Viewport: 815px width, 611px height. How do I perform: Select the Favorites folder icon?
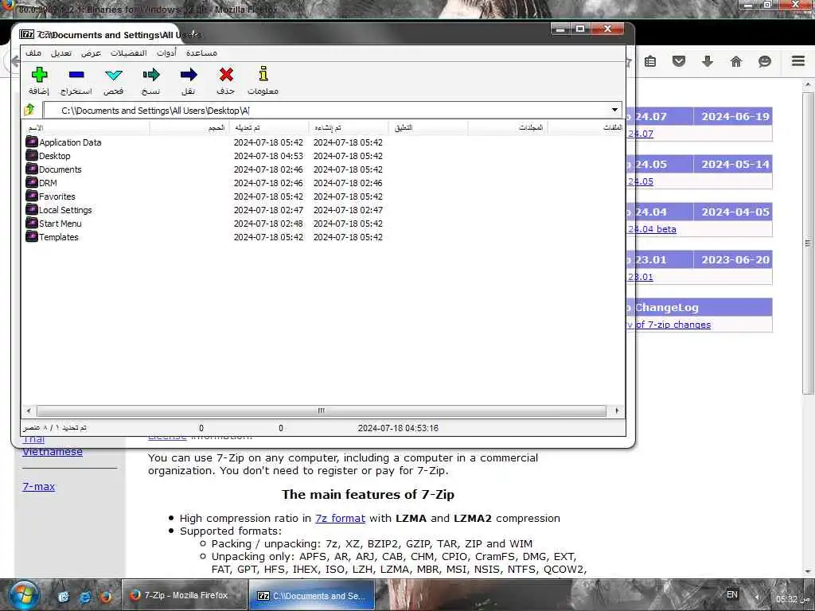pos(32,196)
